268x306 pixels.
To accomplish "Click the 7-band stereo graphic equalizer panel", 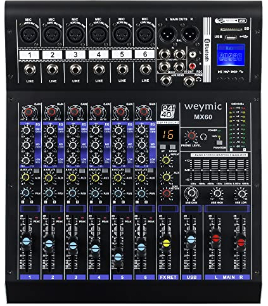I will pyautogui.click(x=216, y=169).
